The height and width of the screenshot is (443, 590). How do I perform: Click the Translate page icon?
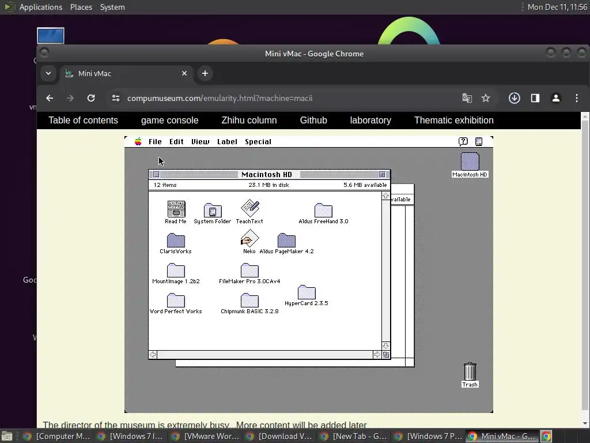[x=467, y=98]
